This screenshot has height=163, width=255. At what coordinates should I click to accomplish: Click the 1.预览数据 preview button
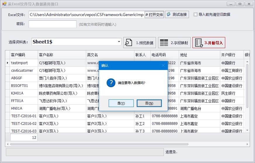pos(139,43)
